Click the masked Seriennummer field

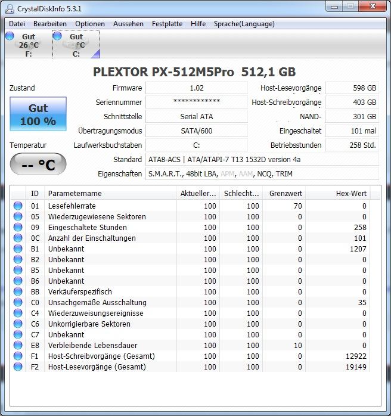tap(197, 102)
